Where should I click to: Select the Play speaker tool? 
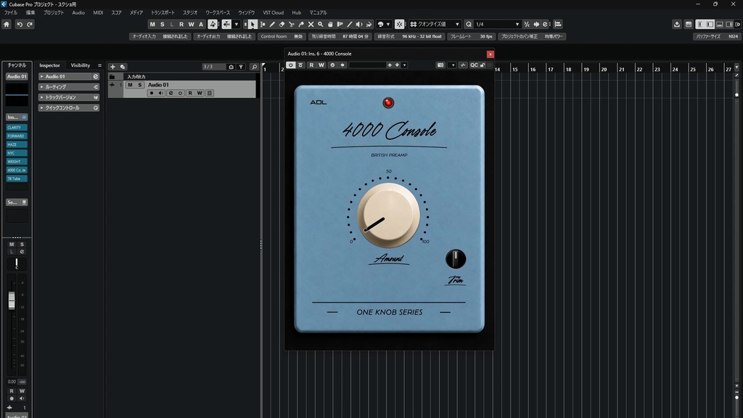point(358,24)
